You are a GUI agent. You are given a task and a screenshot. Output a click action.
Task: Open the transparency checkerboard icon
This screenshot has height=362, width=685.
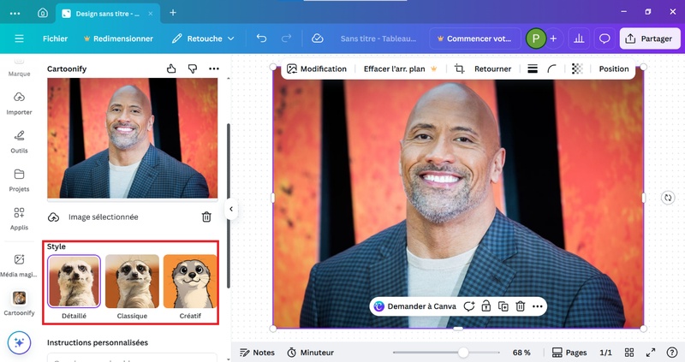(577, 69)
